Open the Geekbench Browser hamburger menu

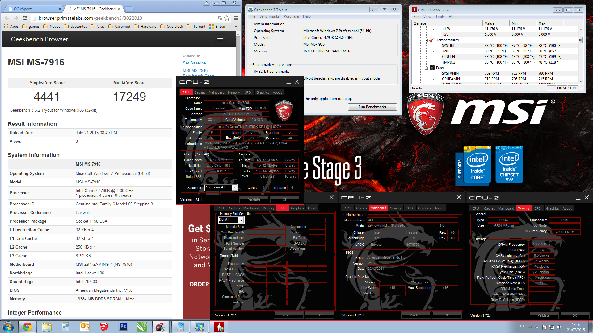tap(220, 39)
